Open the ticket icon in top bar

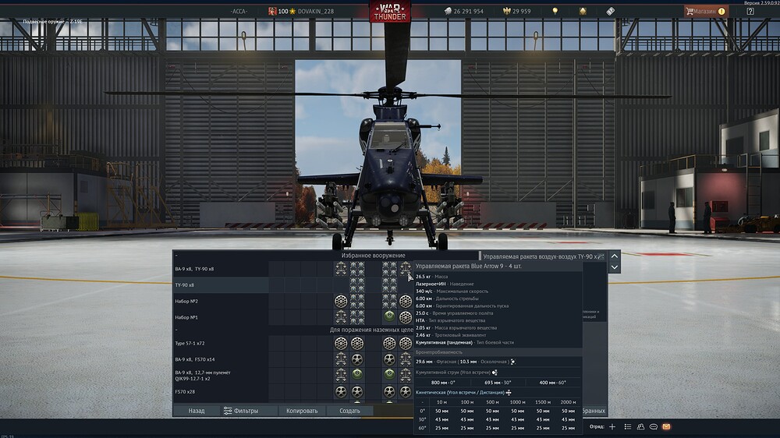coord(611,11)
